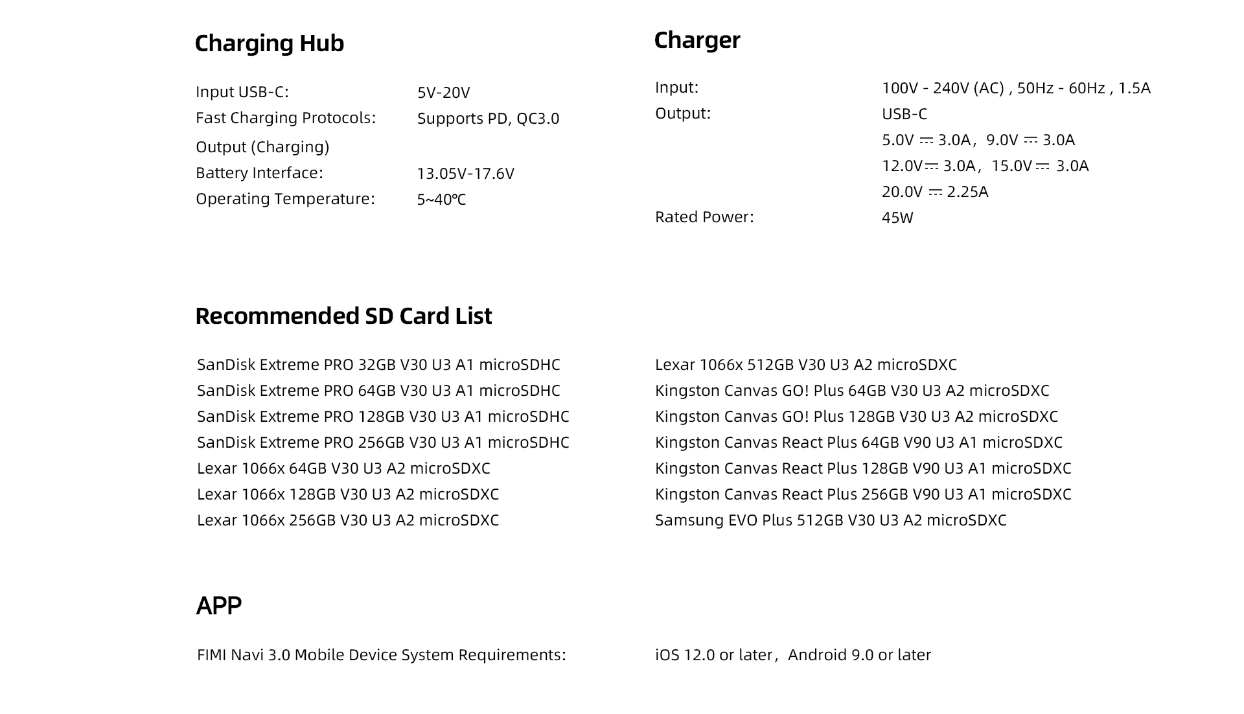The width and height of the screenshot is (1244, 714).
Task: Click the USB-C output value
Action: 904,114
